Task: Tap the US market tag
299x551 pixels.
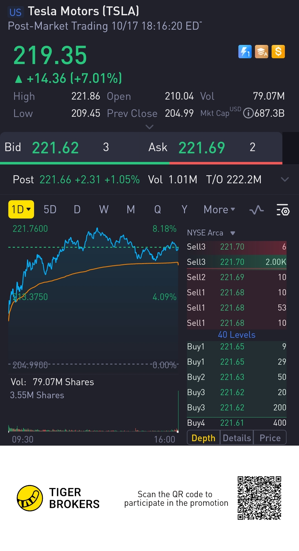Action: [15, 12]
